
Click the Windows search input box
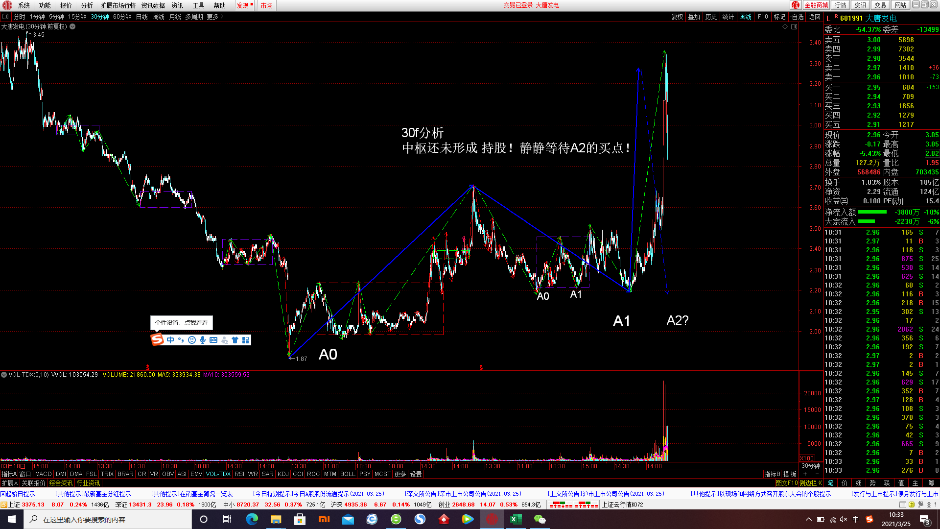(x=108, y=519)
